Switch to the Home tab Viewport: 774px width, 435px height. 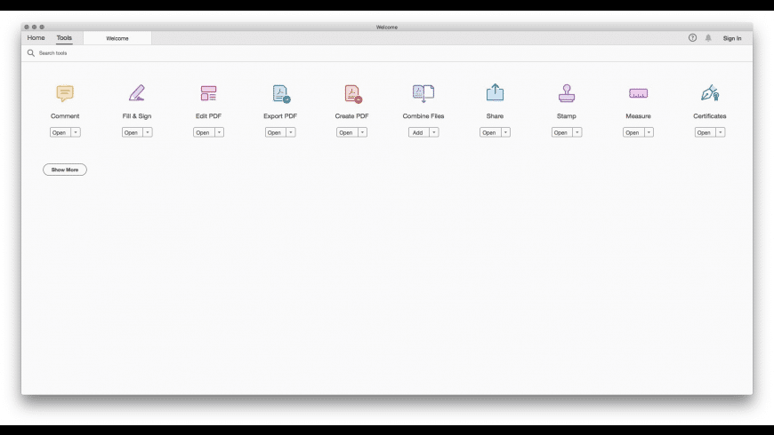coord(36,38)
